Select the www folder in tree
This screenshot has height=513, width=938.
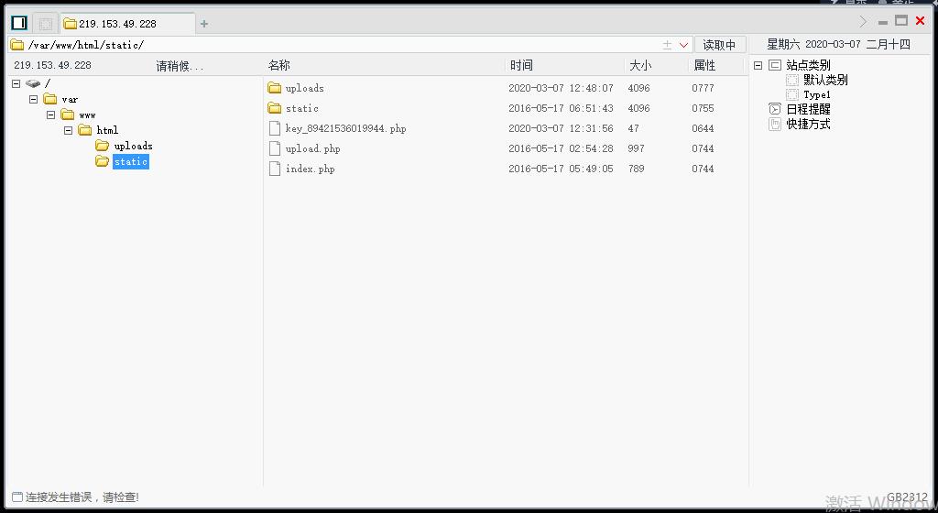pos(87,115)
